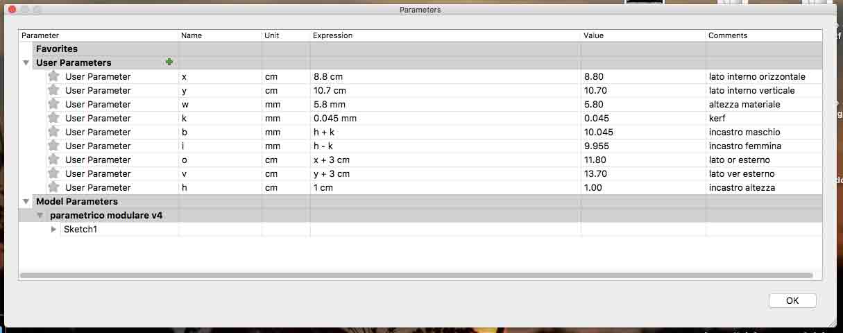Edit expression cell '8.8 cm'
The image size is (843, 333).
click(445, 76)
